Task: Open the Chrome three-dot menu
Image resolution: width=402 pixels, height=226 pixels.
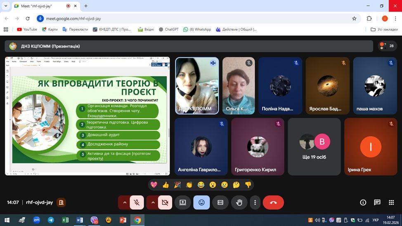Action: pyautogui.click(x=395, y=19)
